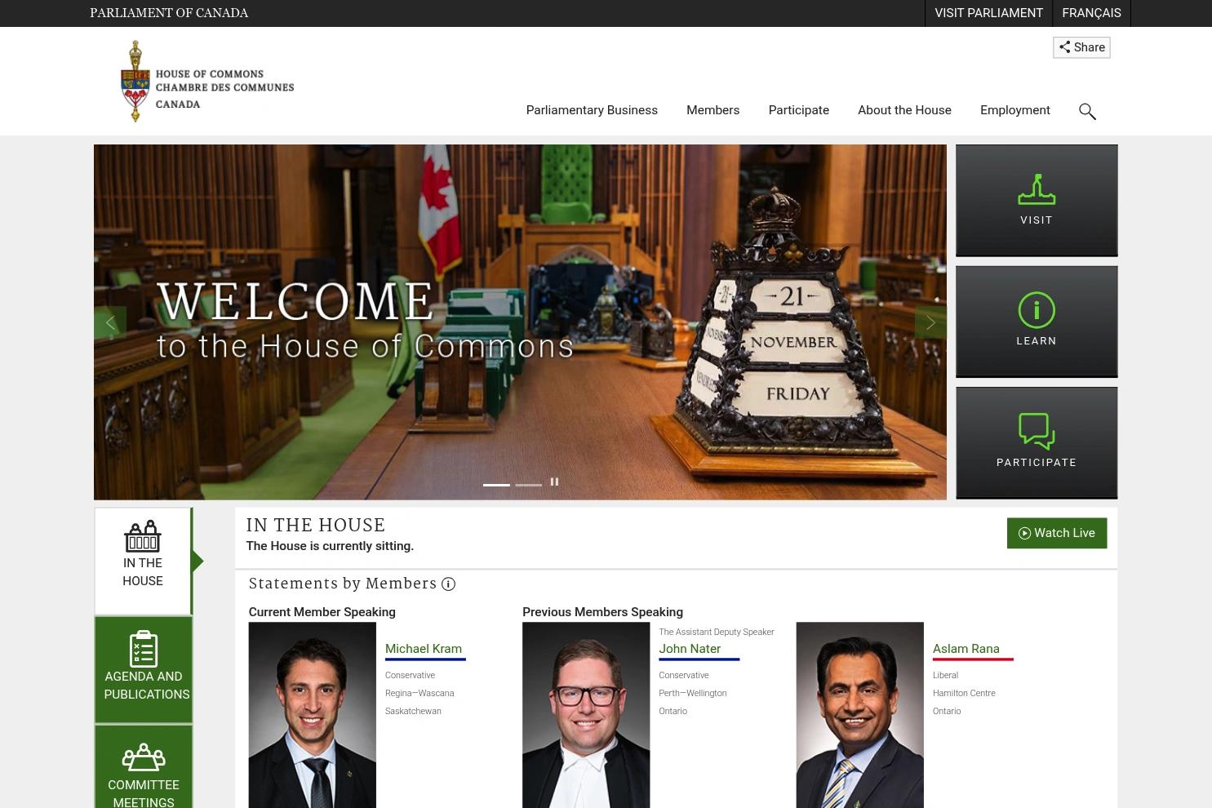The image size is (1212, 808).
Task: Switch to Français language
Action: (1091, 13)
